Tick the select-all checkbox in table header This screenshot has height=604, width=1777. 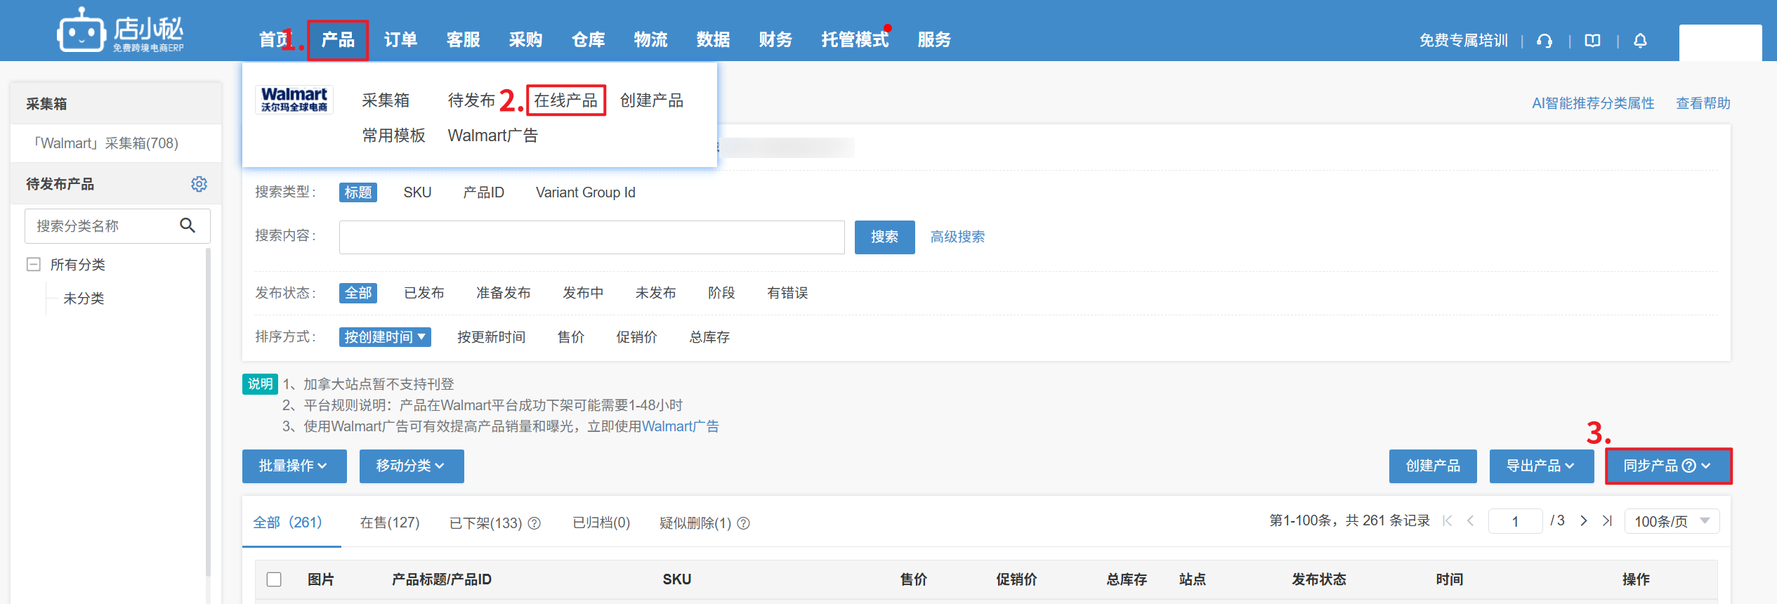[274, 579]
